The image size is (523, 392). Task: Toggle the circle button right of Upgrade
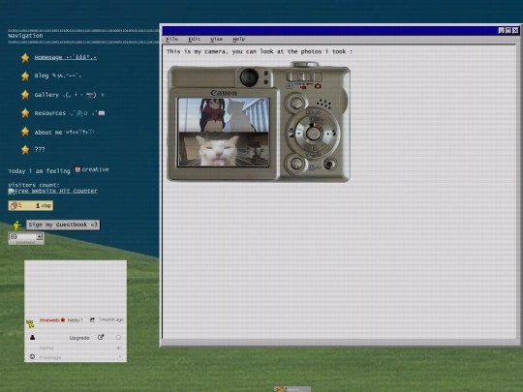(118, 338)
